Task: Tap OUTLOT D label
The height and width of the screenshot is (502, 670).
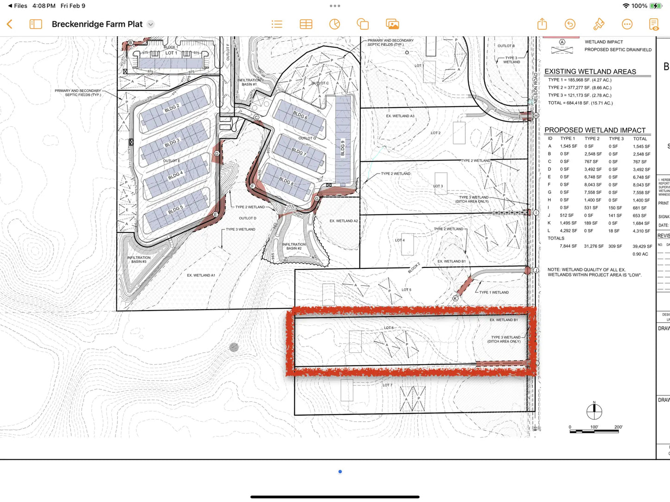Action: click(248, 218)
